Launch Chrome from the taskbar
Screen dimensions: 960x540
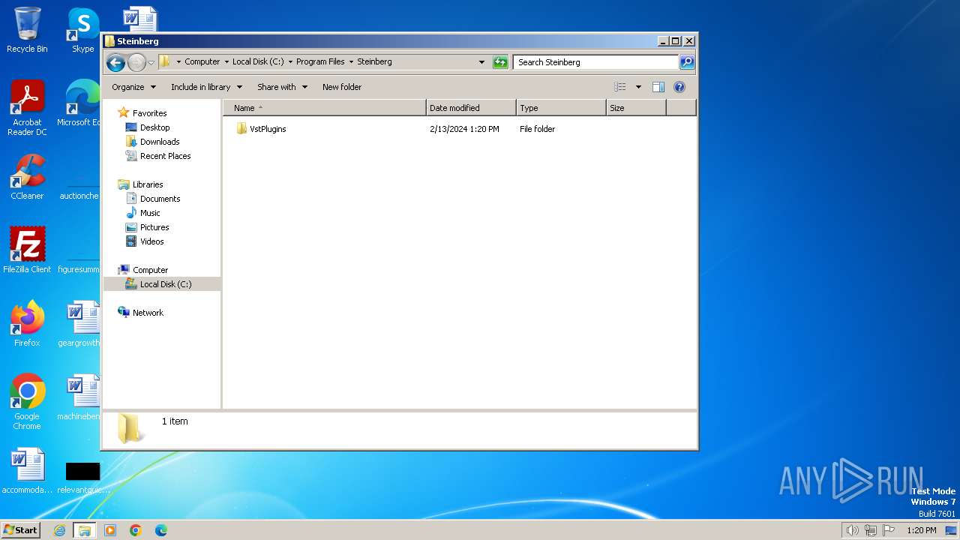[x=136, y=530]
